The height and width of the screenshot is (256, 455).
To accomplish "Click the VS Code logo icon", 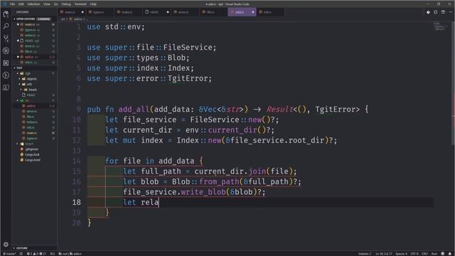I will [4, 4].
